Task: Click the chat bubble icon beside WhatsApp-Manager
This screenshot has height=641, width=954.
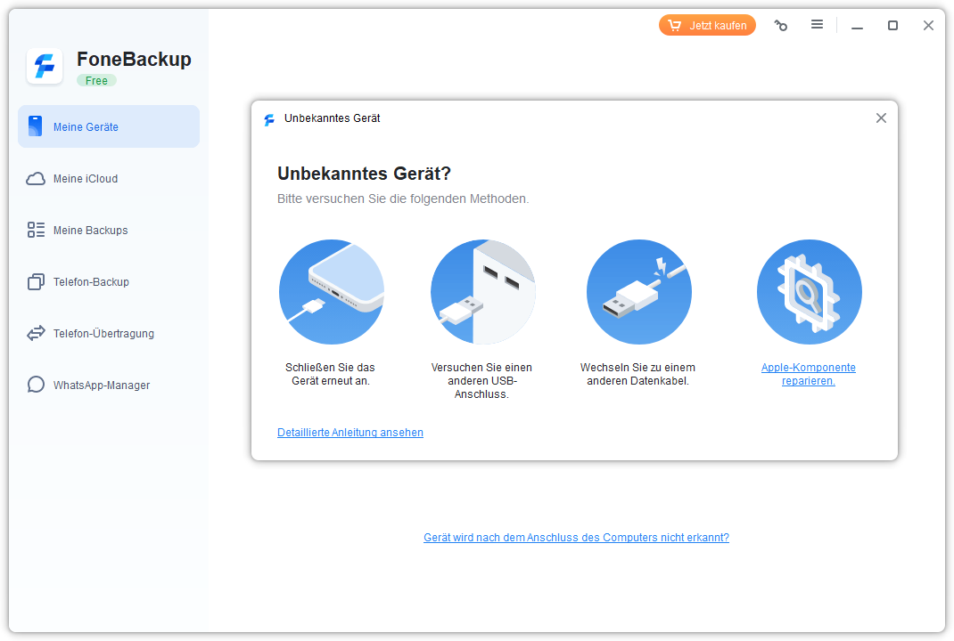Action: point(36,385)
